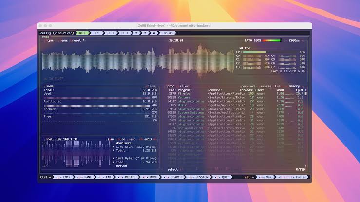Image resolution: width=360 pixels, height=202 pixels.
Task: Click the Used memory 50% bar
Action: point(96,98)
